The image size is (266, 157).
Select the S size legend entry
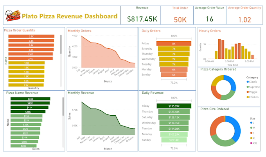[252, 133]
